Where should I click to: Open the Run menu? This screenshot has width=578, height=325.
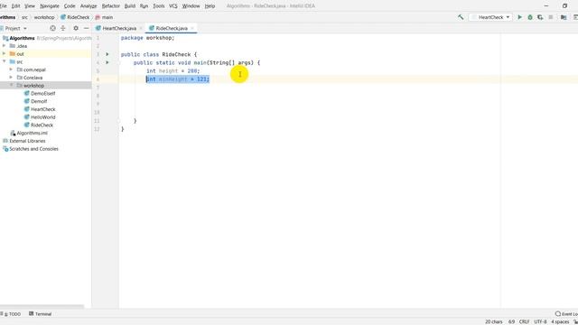click(x=144, y=6)
